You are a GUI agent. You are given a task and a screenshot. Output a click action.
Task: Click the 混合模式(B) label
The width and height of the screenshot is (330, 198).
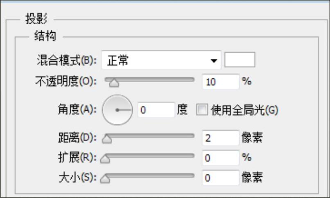(66, 61)
